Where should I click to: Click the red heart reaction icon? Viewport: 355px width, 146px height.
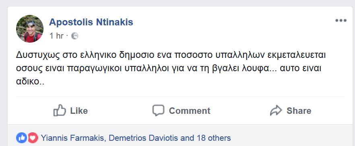[x=33, y=138]
